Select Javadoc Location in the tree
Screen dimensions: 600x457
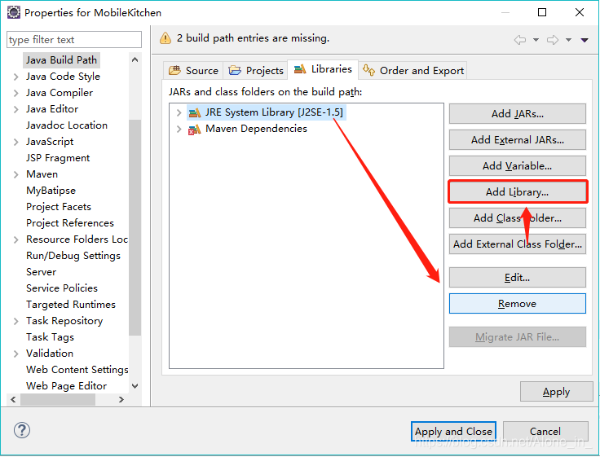[x=67, y=125]
